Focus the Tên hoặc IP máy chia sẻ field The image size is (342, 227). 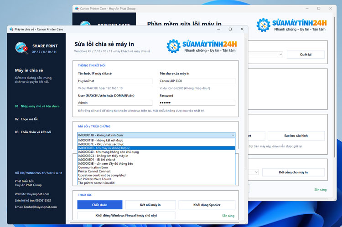(115, 81)
